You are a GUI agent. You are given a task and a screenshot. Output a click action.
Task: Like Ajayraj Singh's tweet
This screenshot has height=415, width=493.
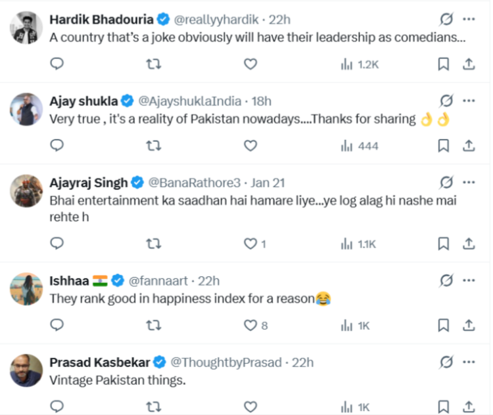(x=250, y=244)
